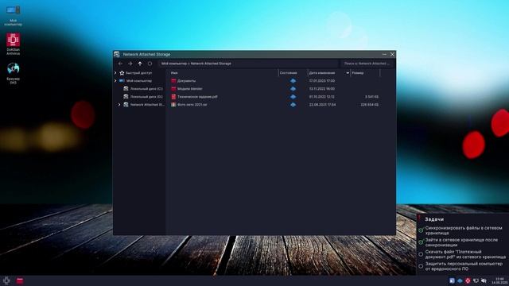Click the date 22.08.2021 17:54 cell
The image size is (509, 286).
[322, 105]
